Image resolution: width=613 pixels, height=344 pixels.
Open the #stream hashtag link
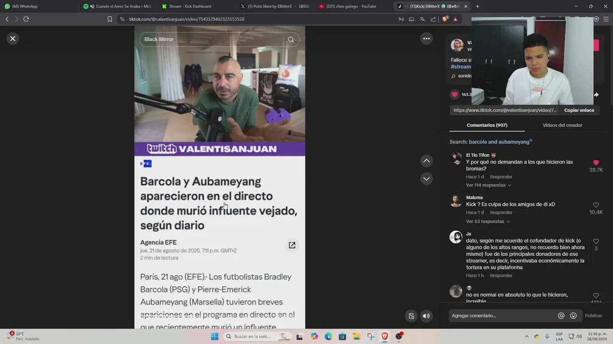[461, 67]
